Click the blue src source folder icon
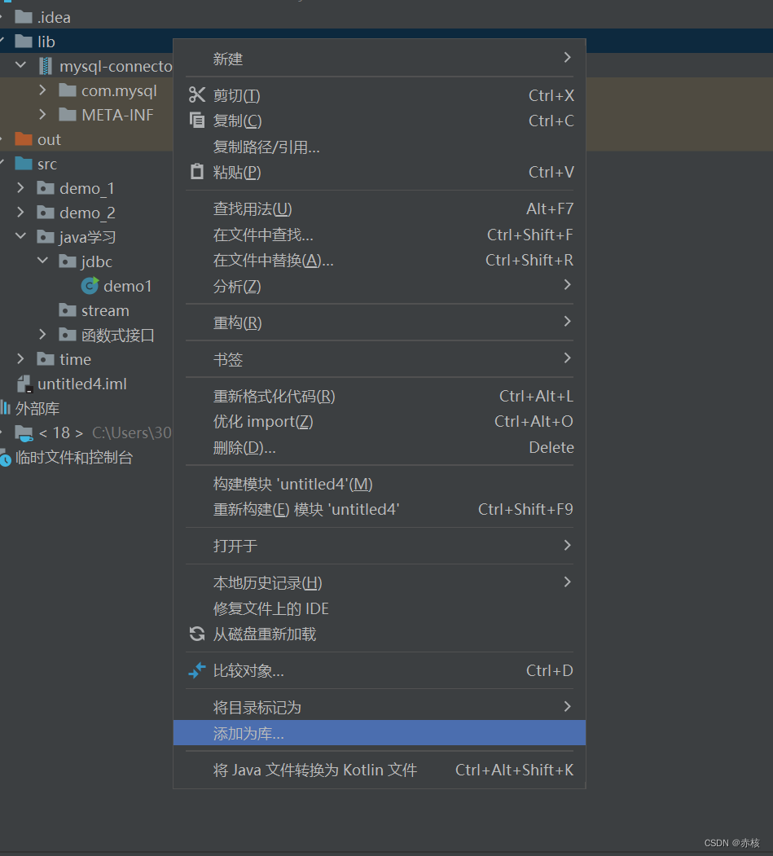The image size is (773, 856). 24,164
